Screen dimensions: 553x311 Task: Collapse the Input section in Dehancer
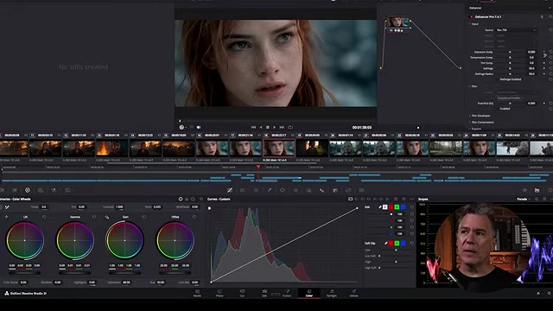pyautogui.click(x=470, y=24)
